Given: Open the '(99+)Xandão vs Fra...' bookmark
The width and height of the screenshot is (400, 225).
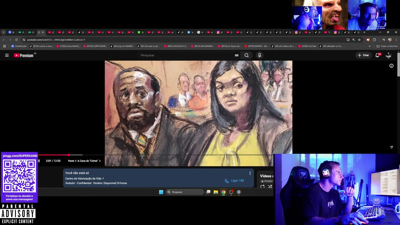Looking at the screenshot, I should click(x=331, y=46).
